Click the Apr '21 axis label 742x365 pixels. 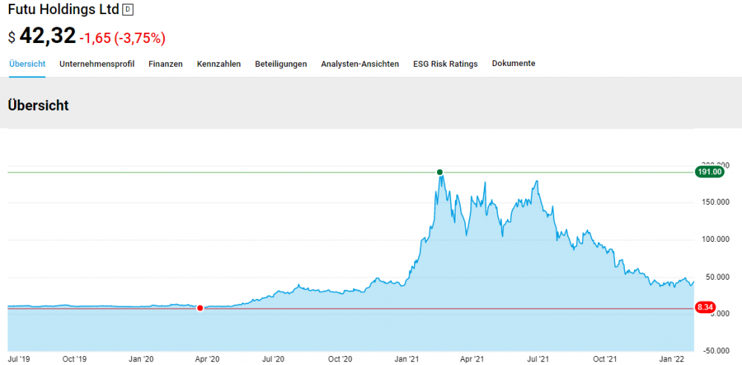click(x=472, y=360)
